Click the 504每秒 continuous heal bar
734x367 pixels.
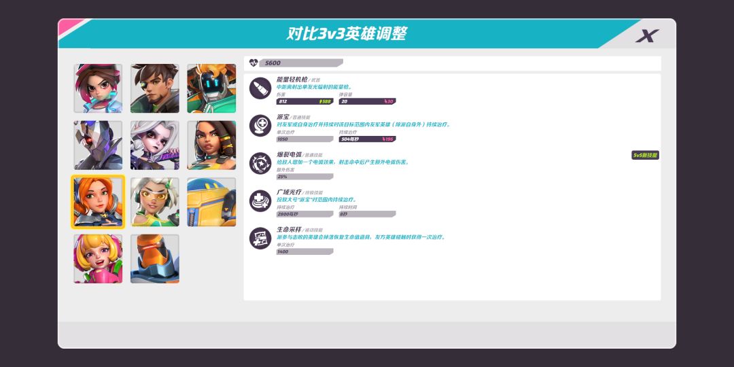368,139
